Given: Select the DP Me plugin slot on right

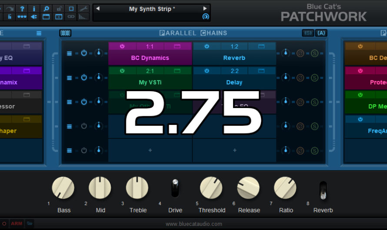Looking at the screenshot, I should click(x=366, y=106).
